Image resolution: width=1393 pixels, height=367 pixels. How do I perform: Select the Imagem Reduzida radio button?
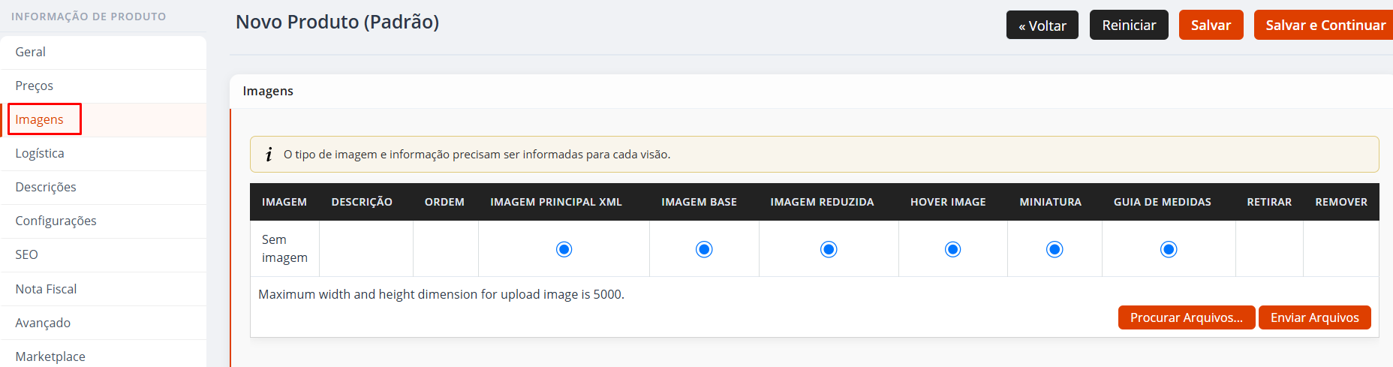pos(829,249)
